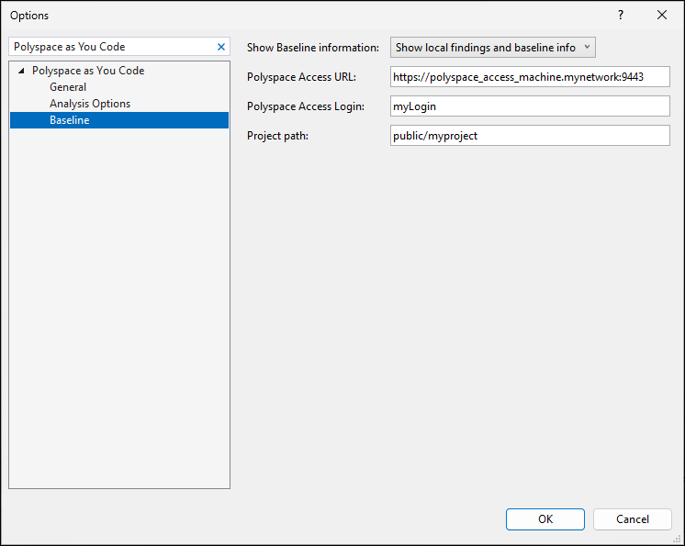The width and height of the screenshot is (685, 546).
Task: Close the Options dialog window
Action: pyautogui.click(x=662, y=15)
